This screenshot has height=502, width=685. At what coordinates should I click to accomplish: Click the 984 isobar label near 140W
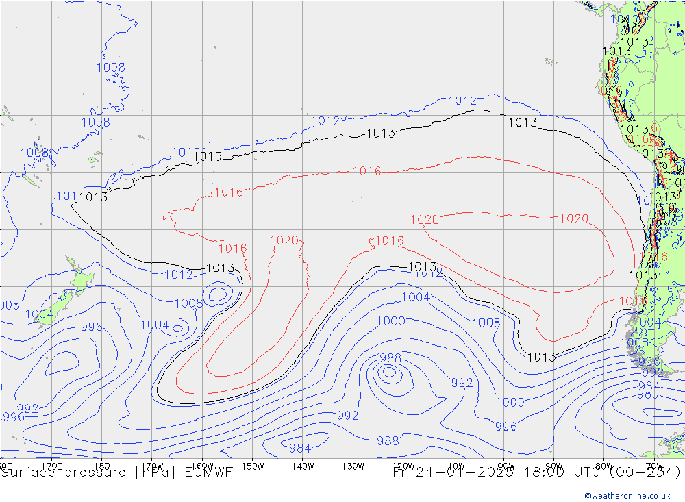pos(300,449)
